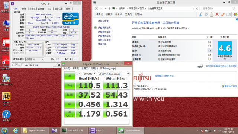Switch to the Mainboard tab in CPU-Z
238x134 pixels.
click(x=32, y=9)
